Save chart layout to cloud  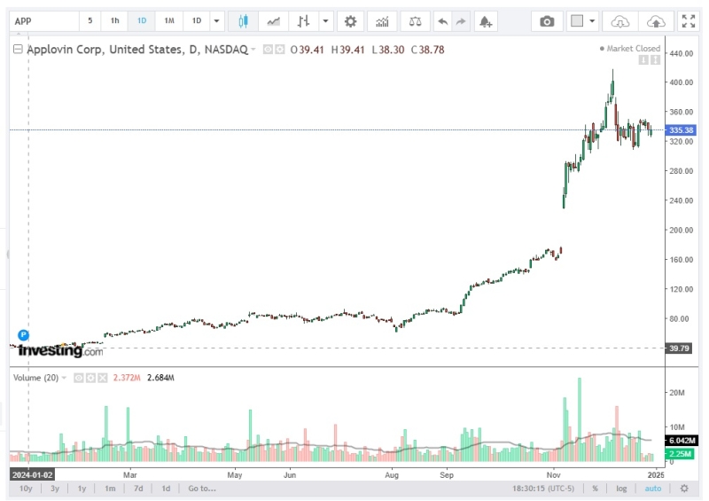656,21
